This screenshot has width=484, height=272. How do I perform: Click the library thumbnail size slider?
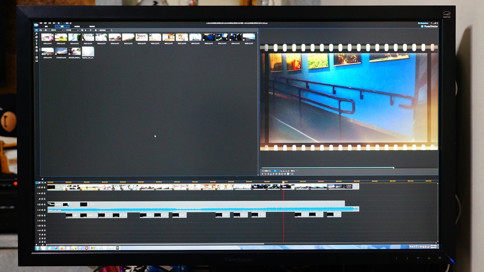91,30
